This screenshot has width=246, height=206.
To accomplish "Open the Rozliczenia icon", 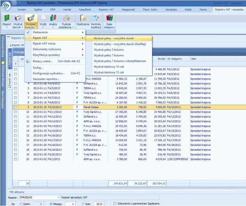I will click(x=83, y=18).
